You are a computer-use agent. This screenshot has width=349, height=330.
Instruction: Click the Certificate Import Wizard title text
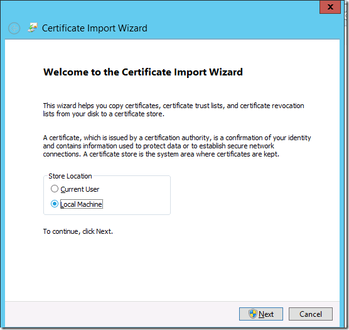94,28
